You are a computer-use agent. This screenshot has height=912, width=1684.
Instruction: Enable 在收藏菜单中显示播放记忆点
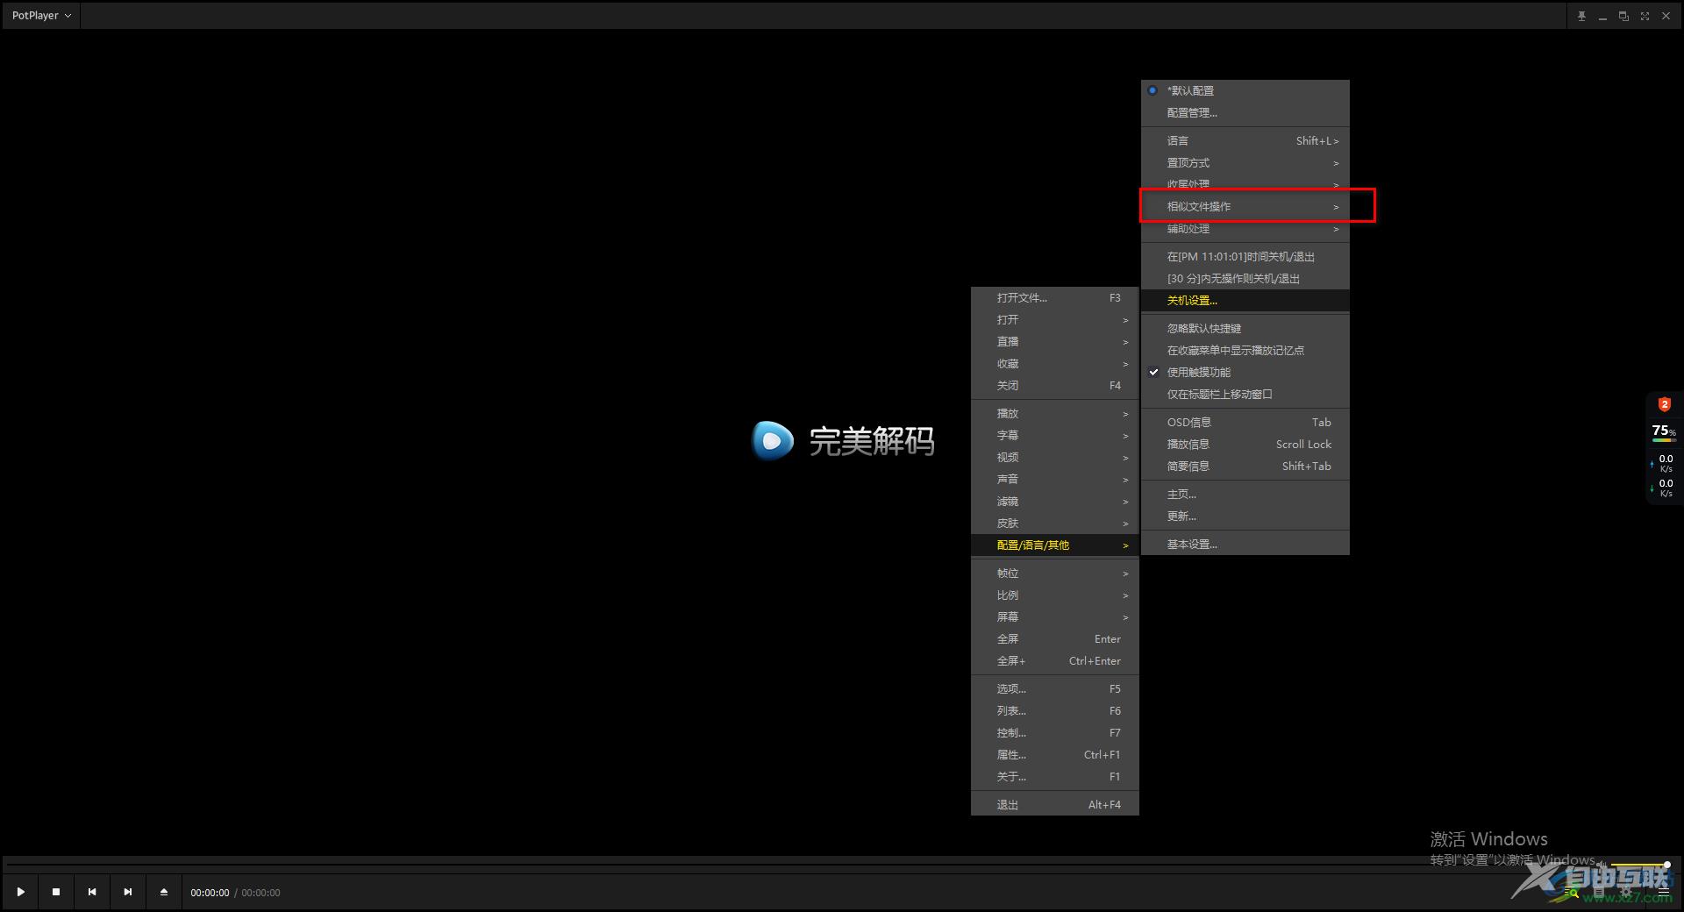[x=1245, y=350]
